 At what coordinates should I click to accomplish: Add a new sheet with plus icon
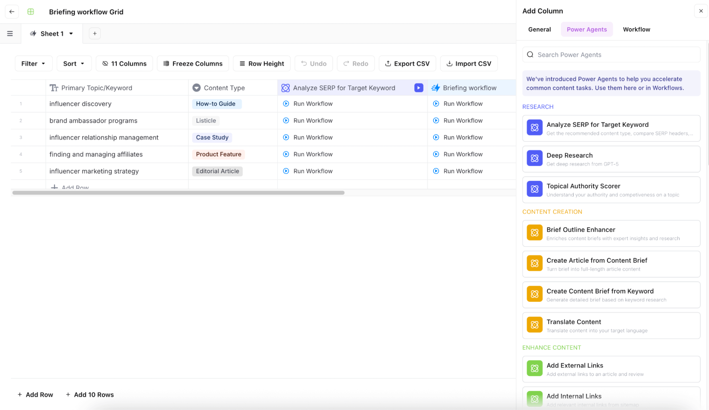(x=95, y=34)
